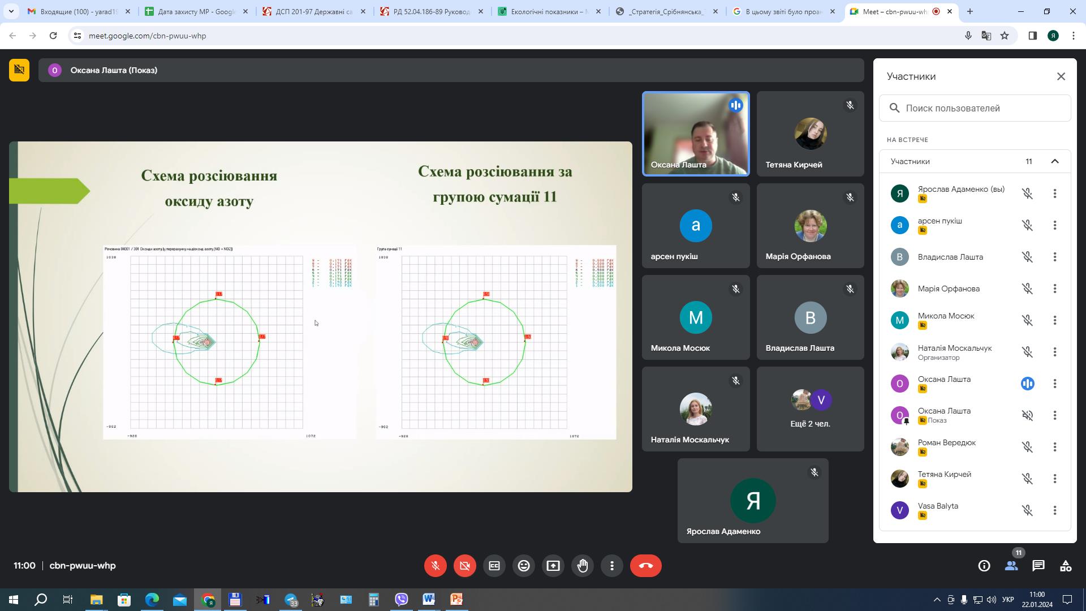1086x611 pixels.
Task: Open more options for Vasa Balyta
Action: pos(1055,510)
